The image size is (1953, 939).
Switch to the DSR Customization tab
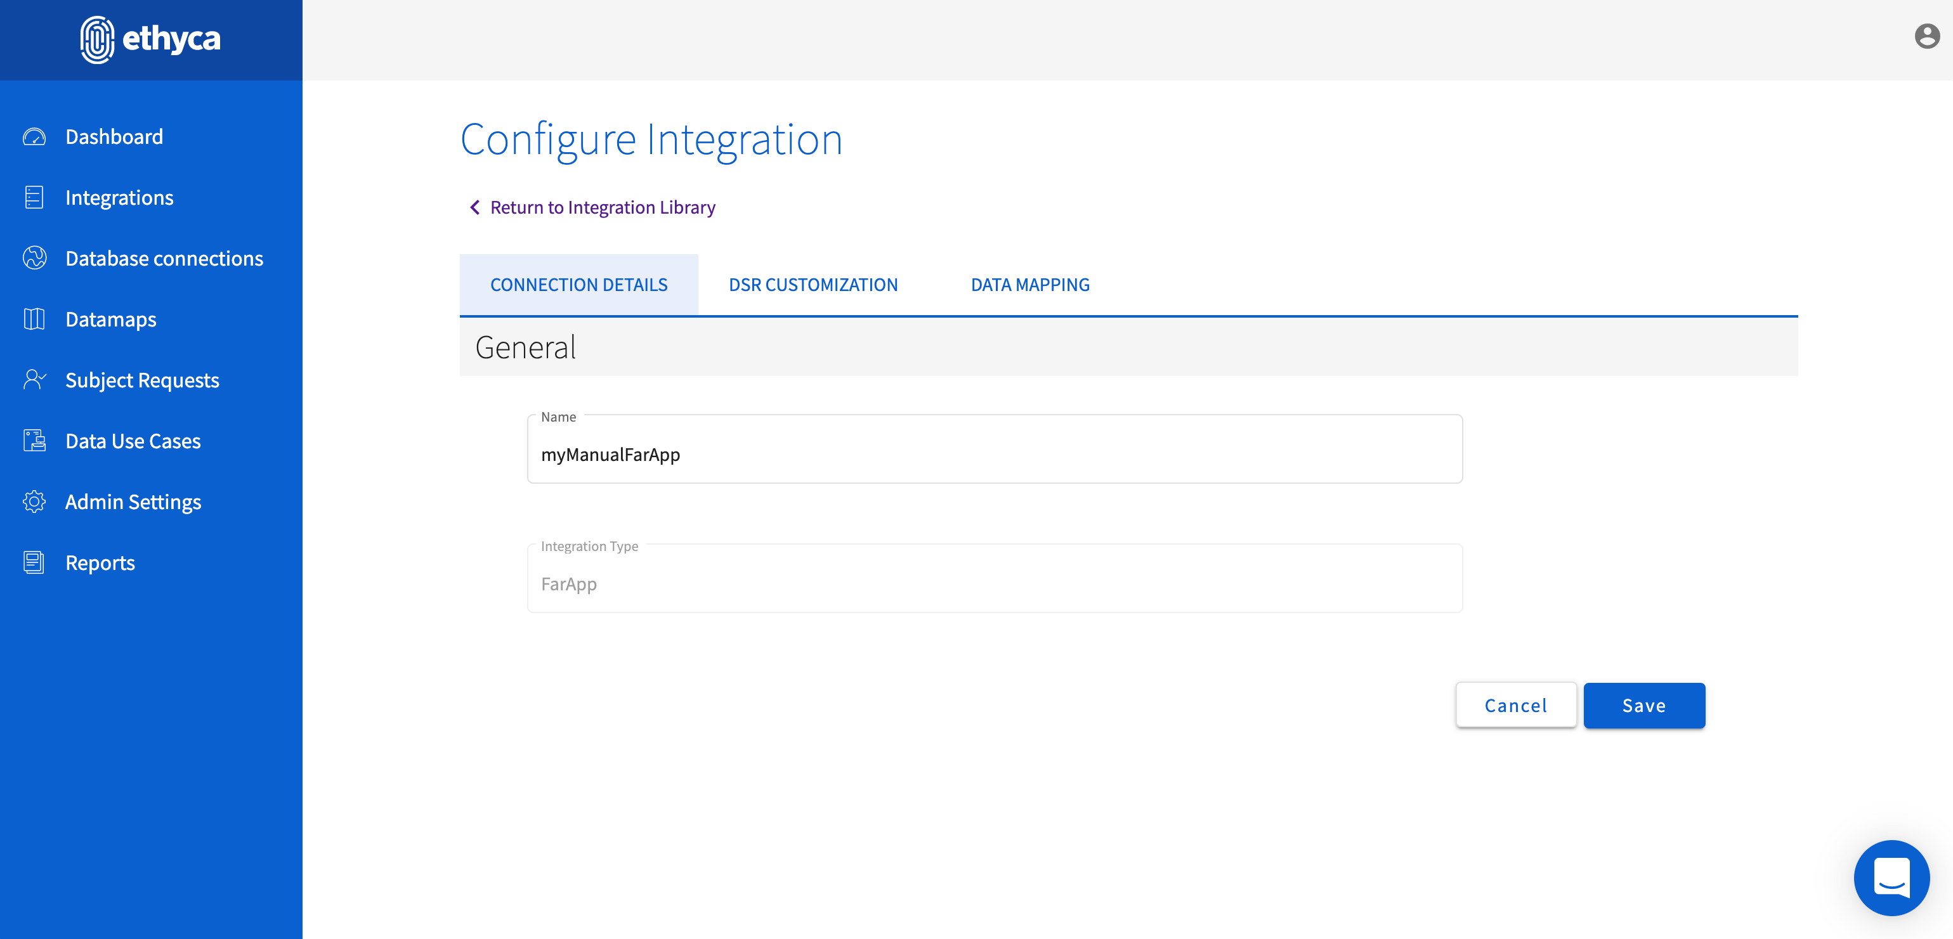click(813, 285)
